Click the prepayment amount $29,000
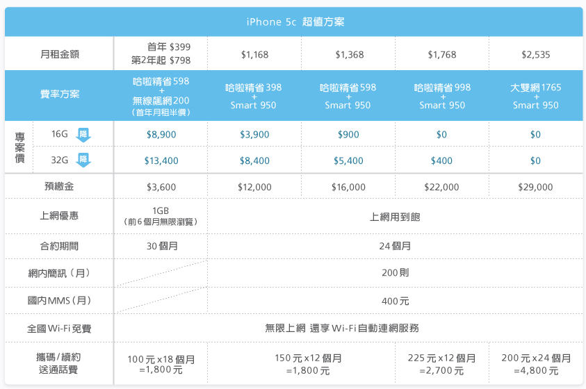 535,187
